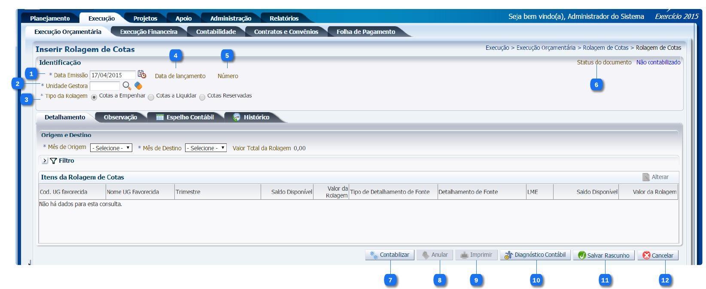Open the Mês de Destino dropdown
The width and height of the screenshot is (706, 289).
point(206,148)
